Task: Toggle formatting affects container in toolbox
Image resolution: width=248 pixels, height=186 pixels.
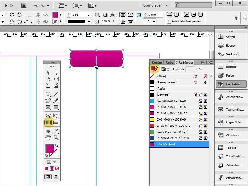Action: pyautogui.click(x=49, y=162)
